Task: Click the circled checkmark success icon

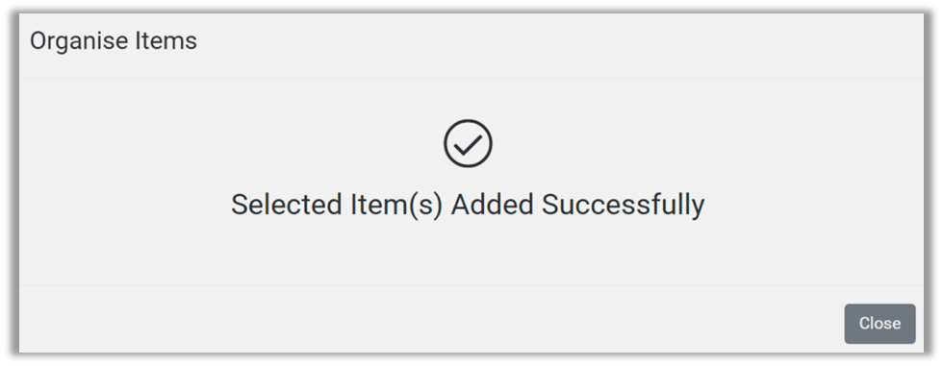Action: (468, 143)
